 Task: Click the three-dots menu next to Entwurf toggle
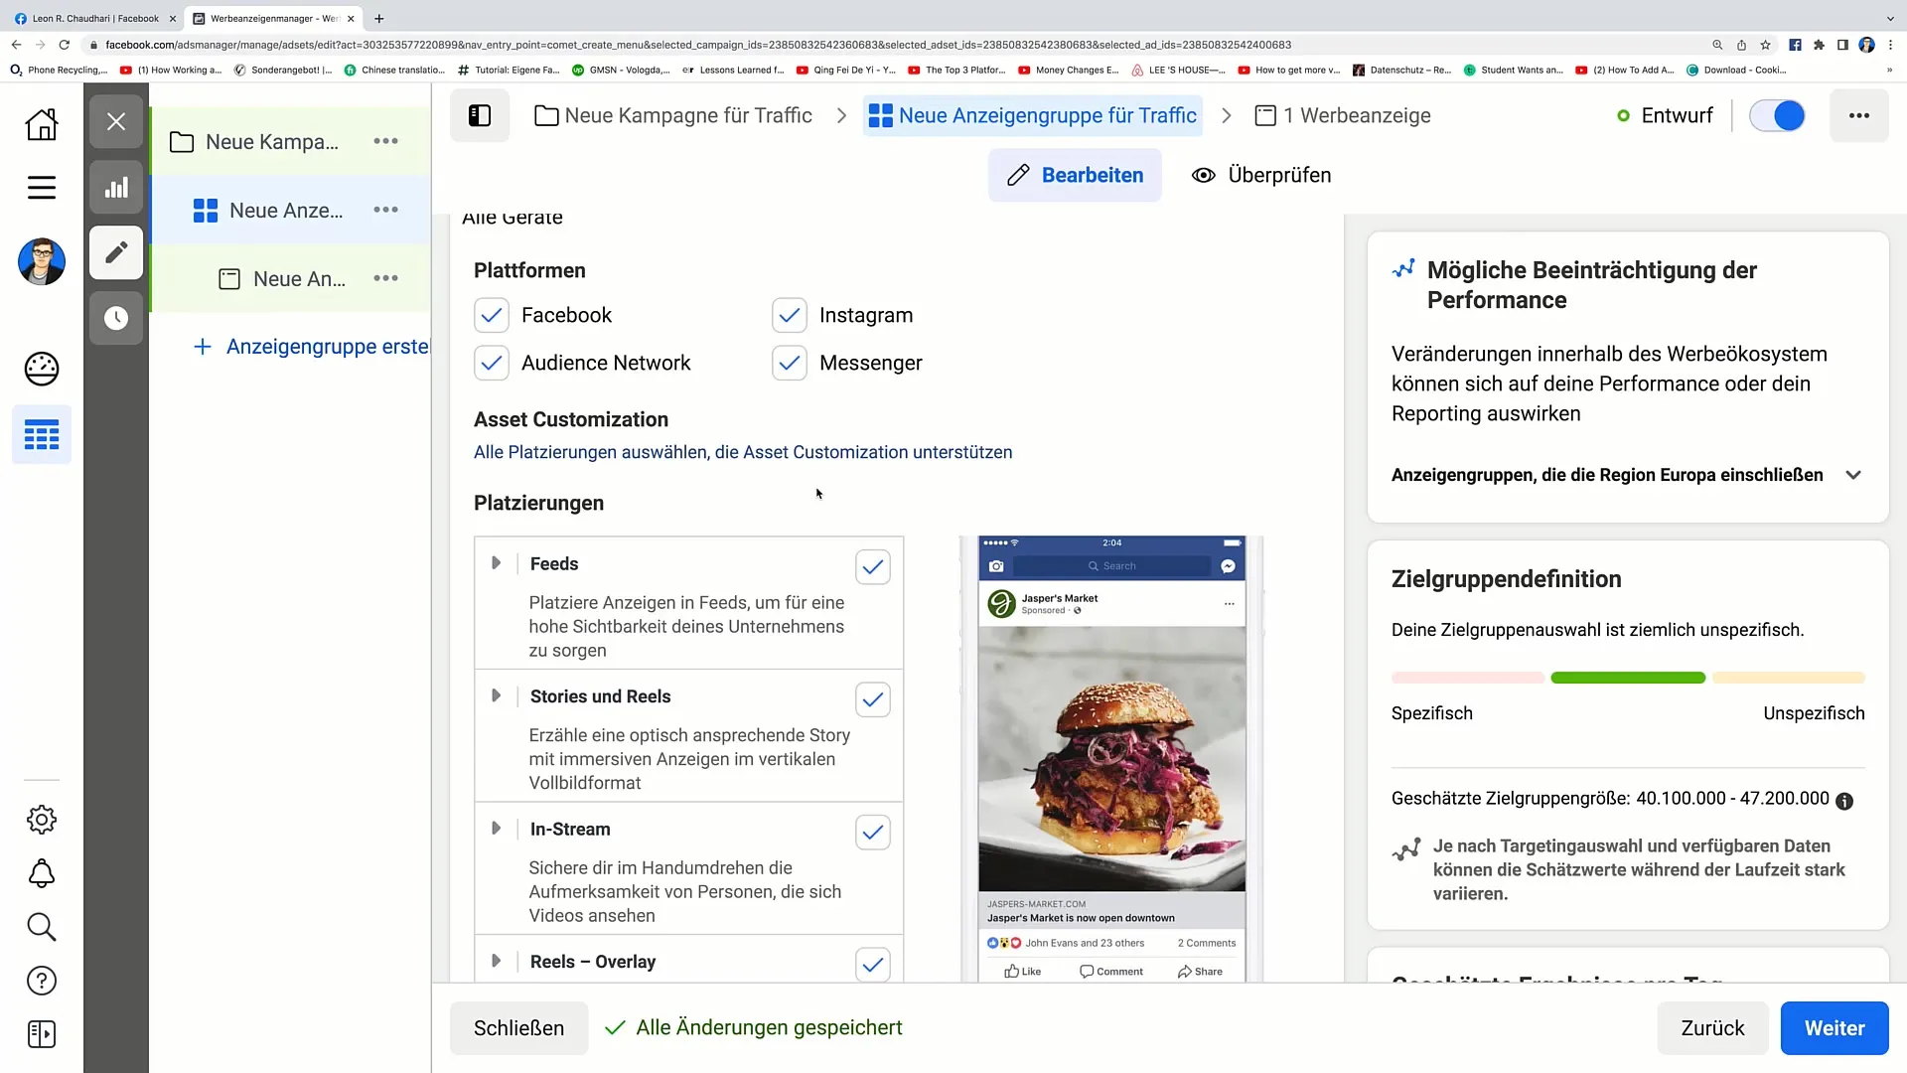(1859, 115)
